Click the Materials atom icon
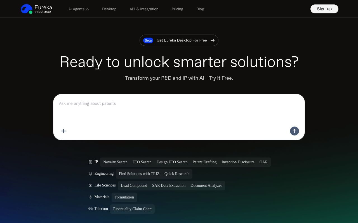The image size is (358, 223). point(90,197)
